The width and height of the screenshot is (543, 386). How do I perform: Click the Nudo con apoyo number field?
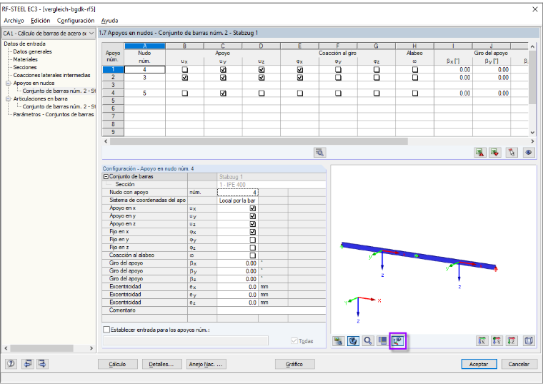[x=237, y=193]
